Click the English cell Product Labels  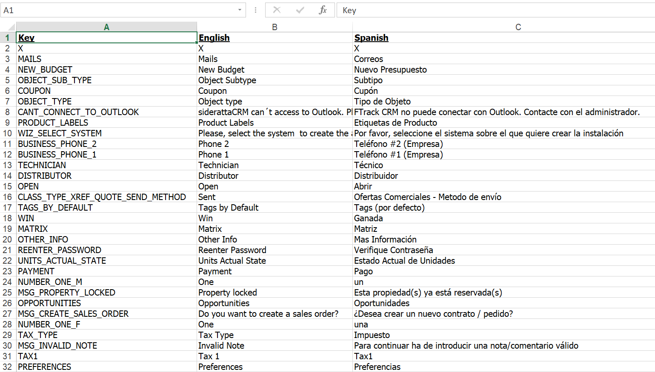coord(275,123)
